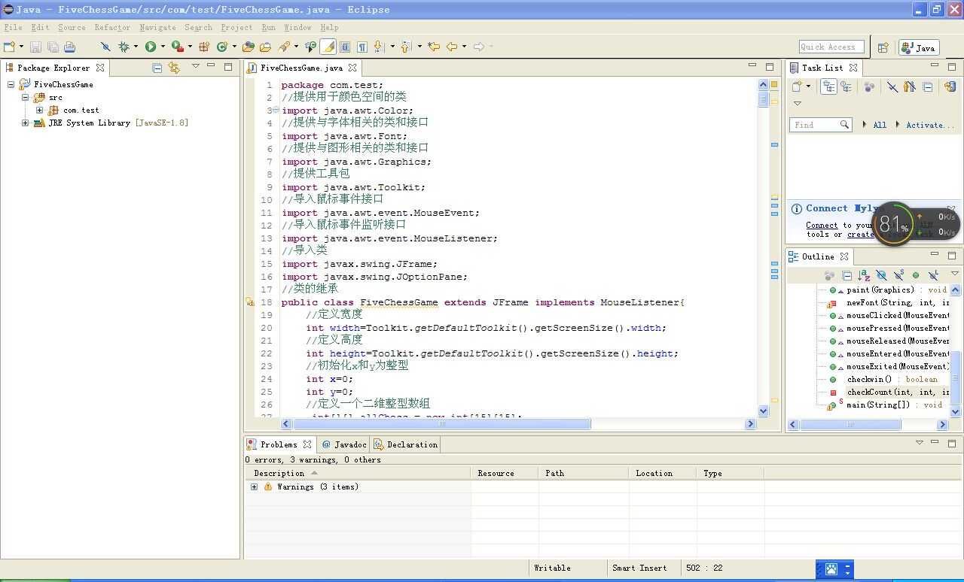The height and width of the screenshot is (582, 964).
Task: Click the Previous Annotation arrow icon
Action: tap(405, 47)
